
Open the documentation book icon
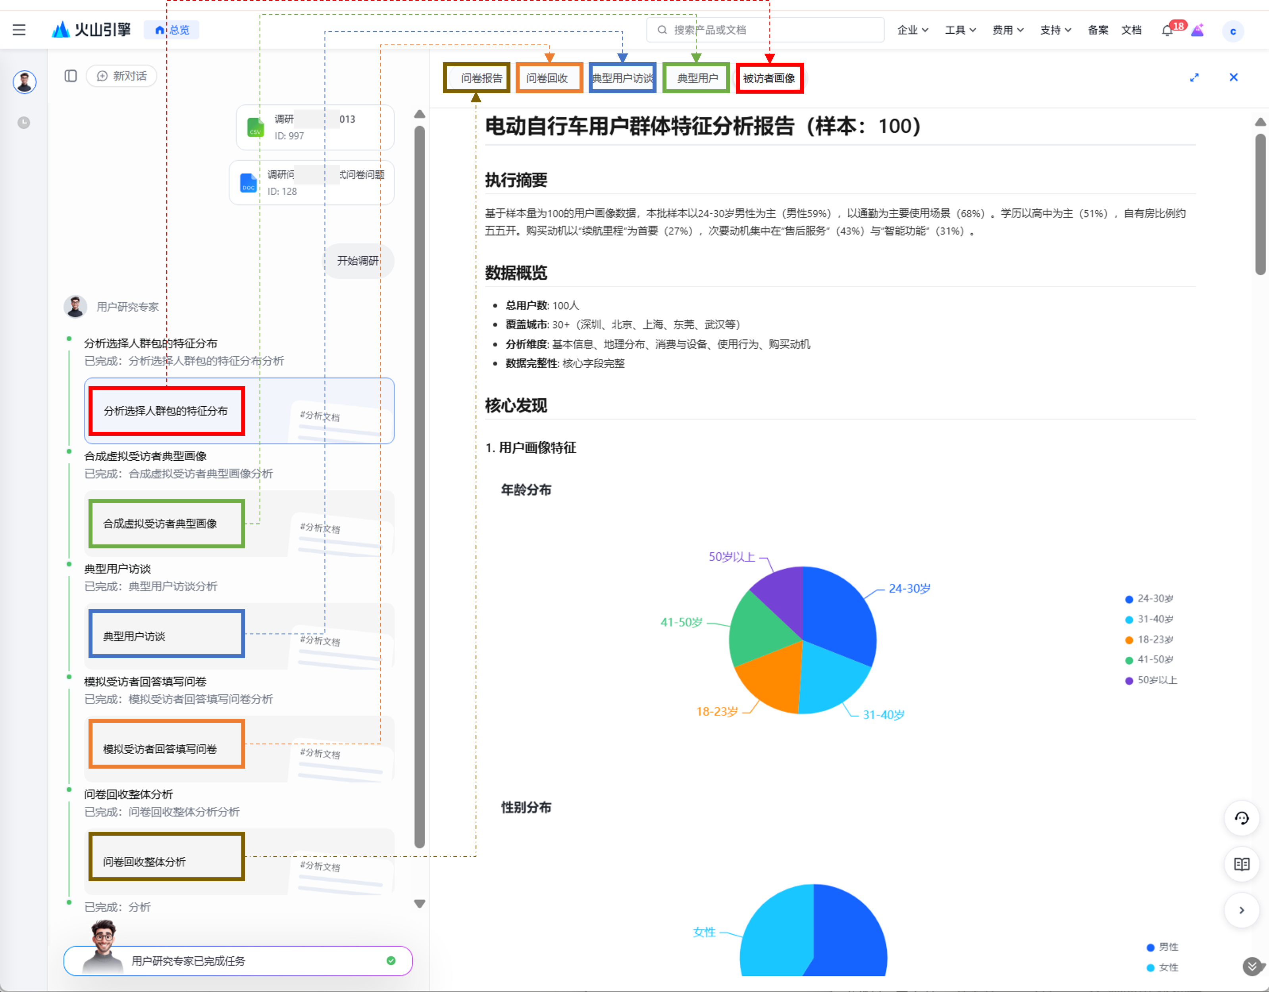pos(1241,864)
